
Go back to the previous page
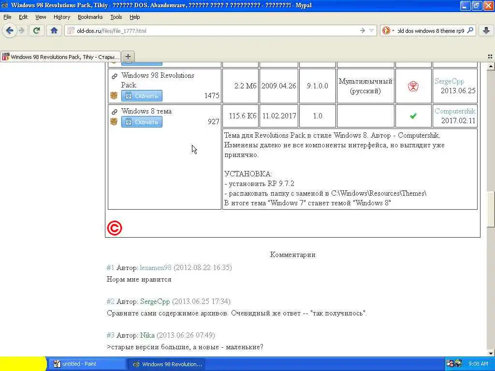click(10, 30)
